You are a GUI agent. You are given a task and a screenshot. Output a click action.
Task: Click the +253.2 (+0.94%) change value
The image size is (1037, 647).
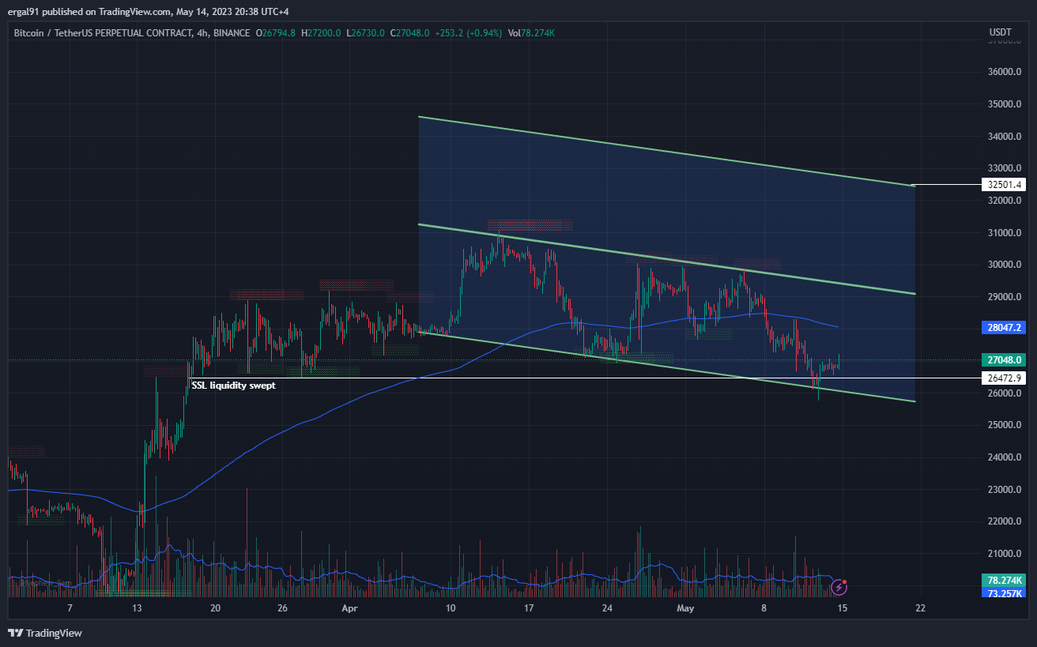pos(469,33)
